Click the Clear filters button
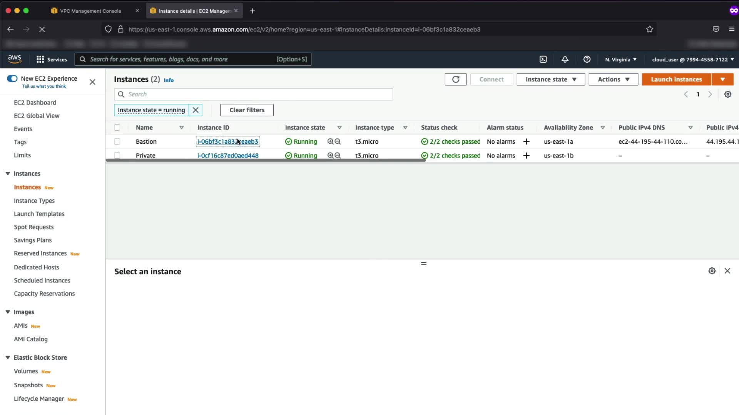The width and height of the screenshot is (739, 415). (x=247, y=110)
